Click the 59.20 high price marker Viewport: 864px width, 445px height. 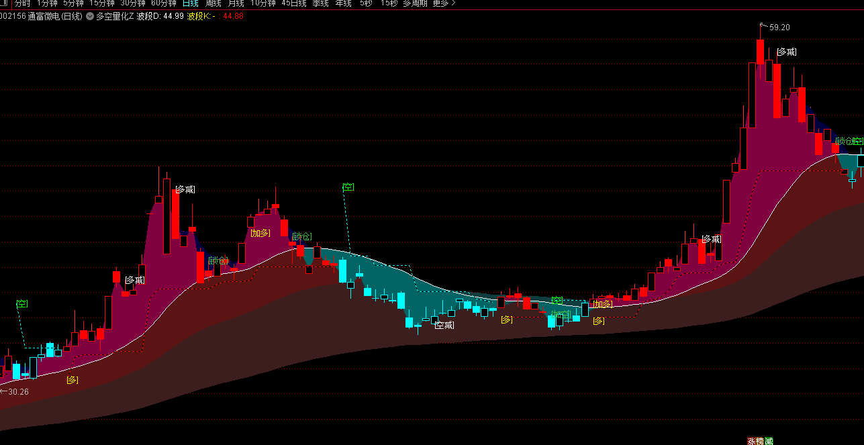[779, 28]
